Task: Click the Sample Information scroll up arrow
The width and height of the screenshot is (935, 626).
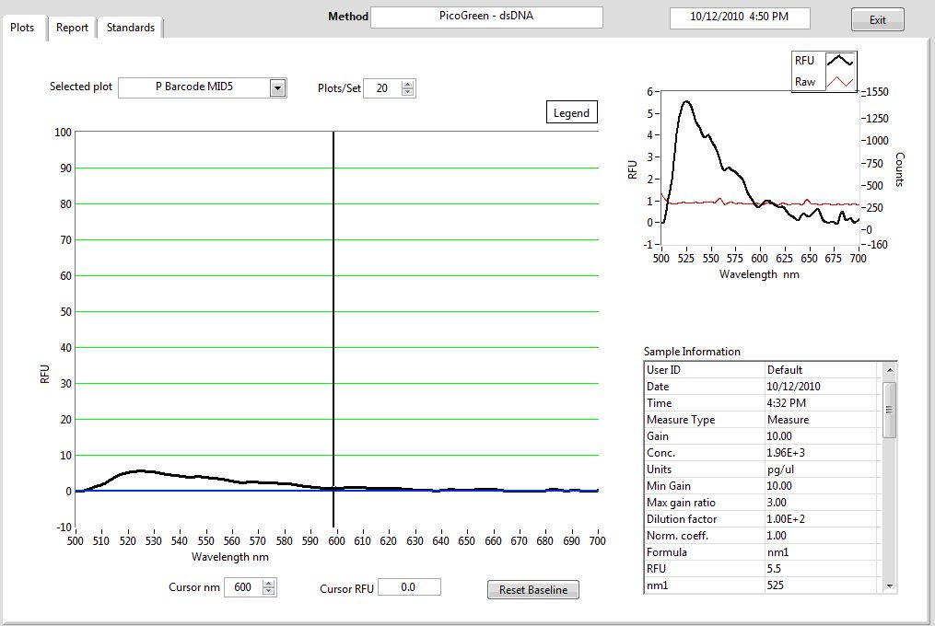Action: [889, 370]
